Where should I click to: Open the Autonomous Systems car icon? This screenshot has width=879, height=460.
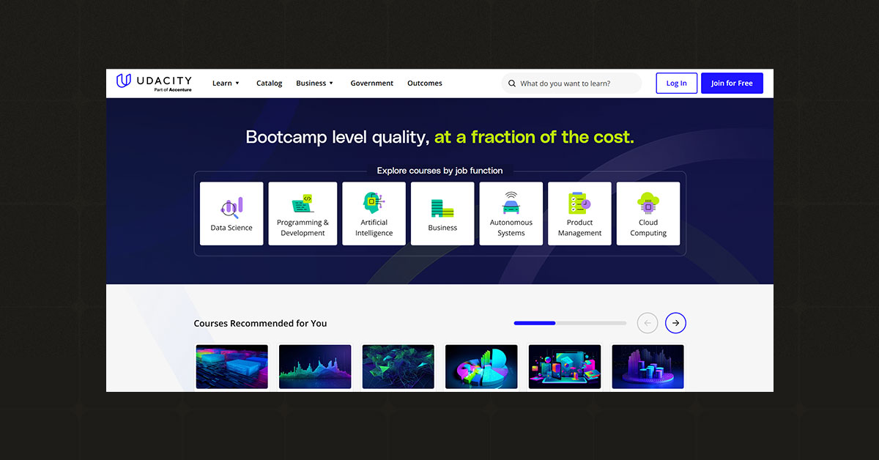coord(511,203)
